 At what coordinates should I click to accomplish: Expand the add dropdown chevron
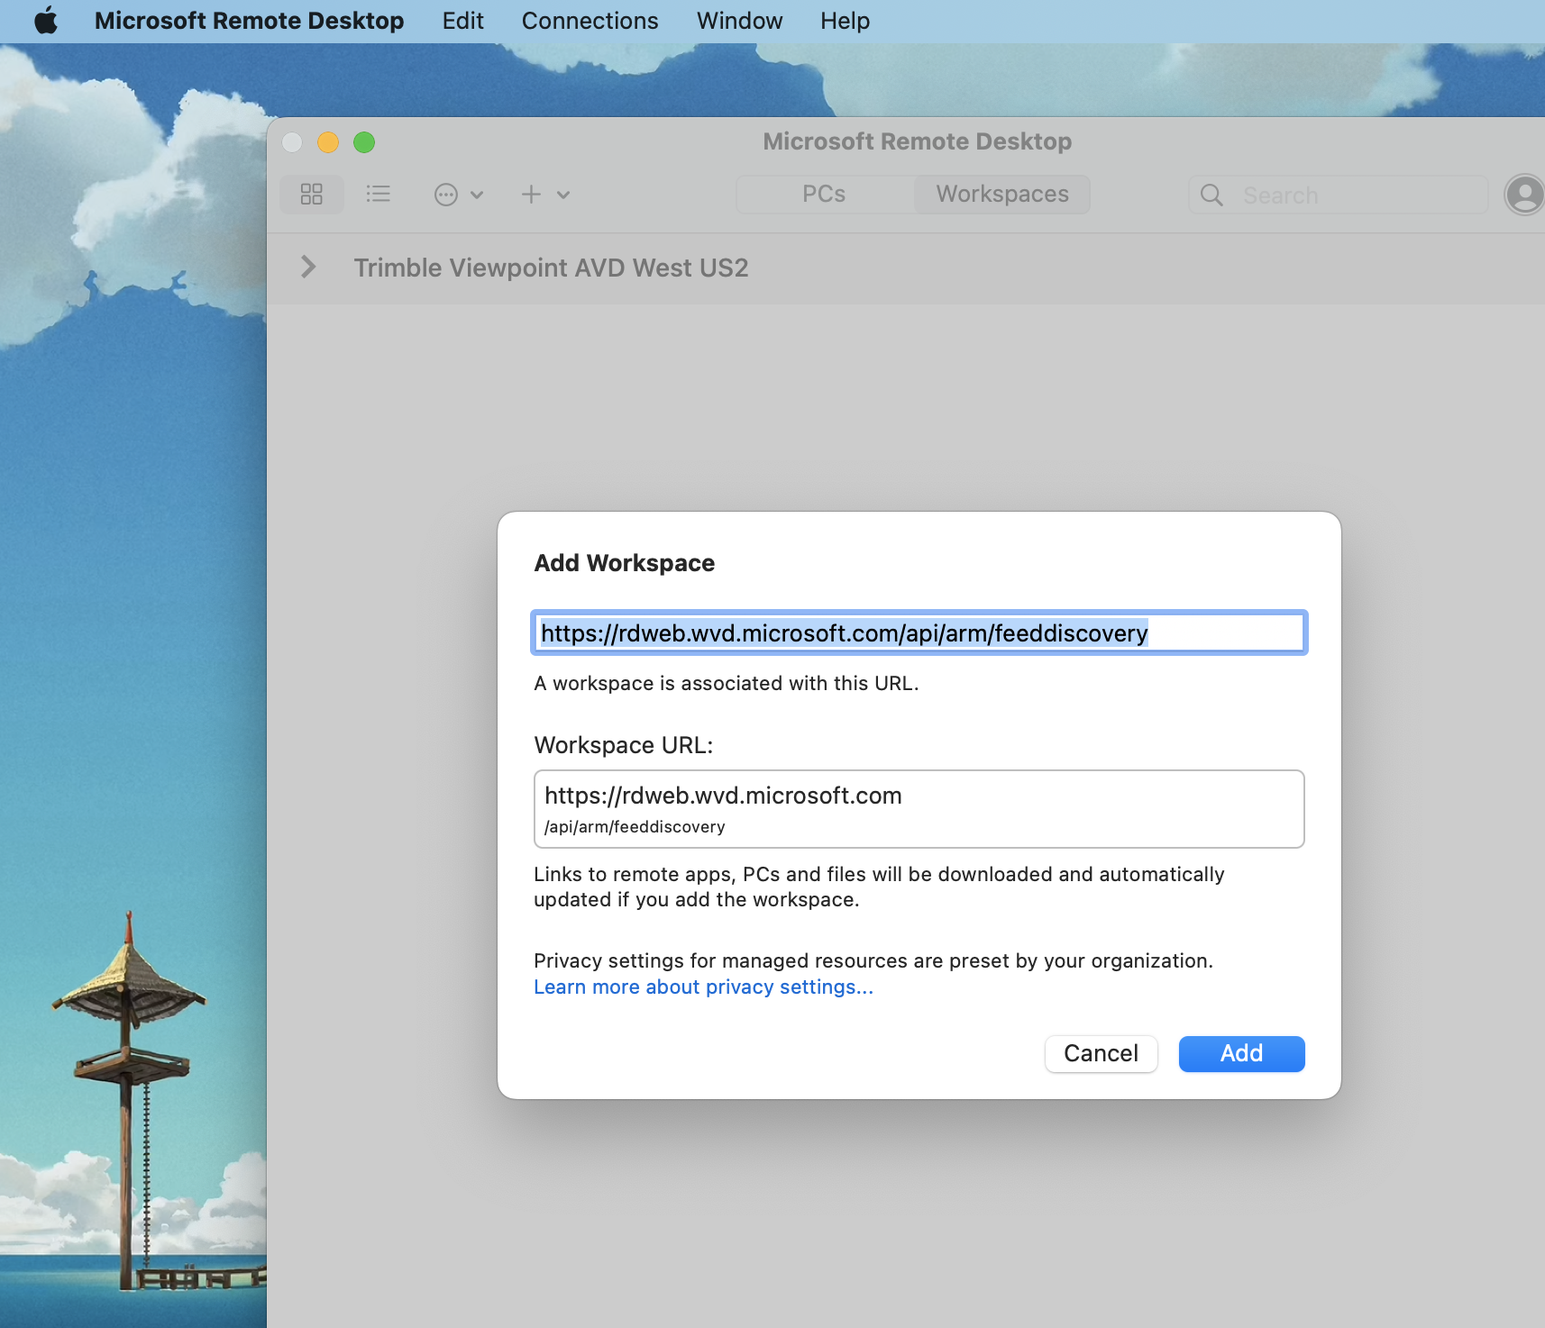563,195
